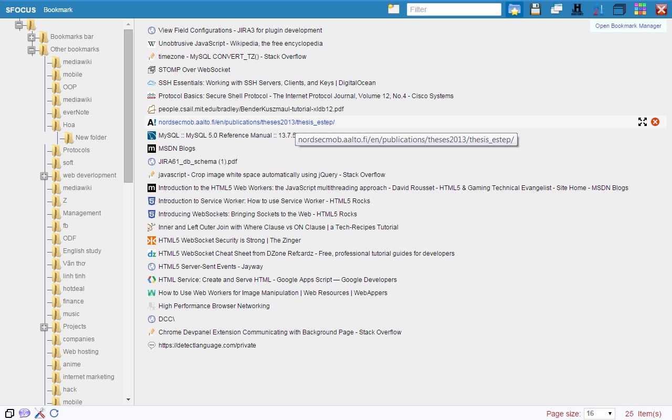Select the Bookmarks bar tree item
The height and width of the screenshot is (420, 672).
click(x=72, y=37)
